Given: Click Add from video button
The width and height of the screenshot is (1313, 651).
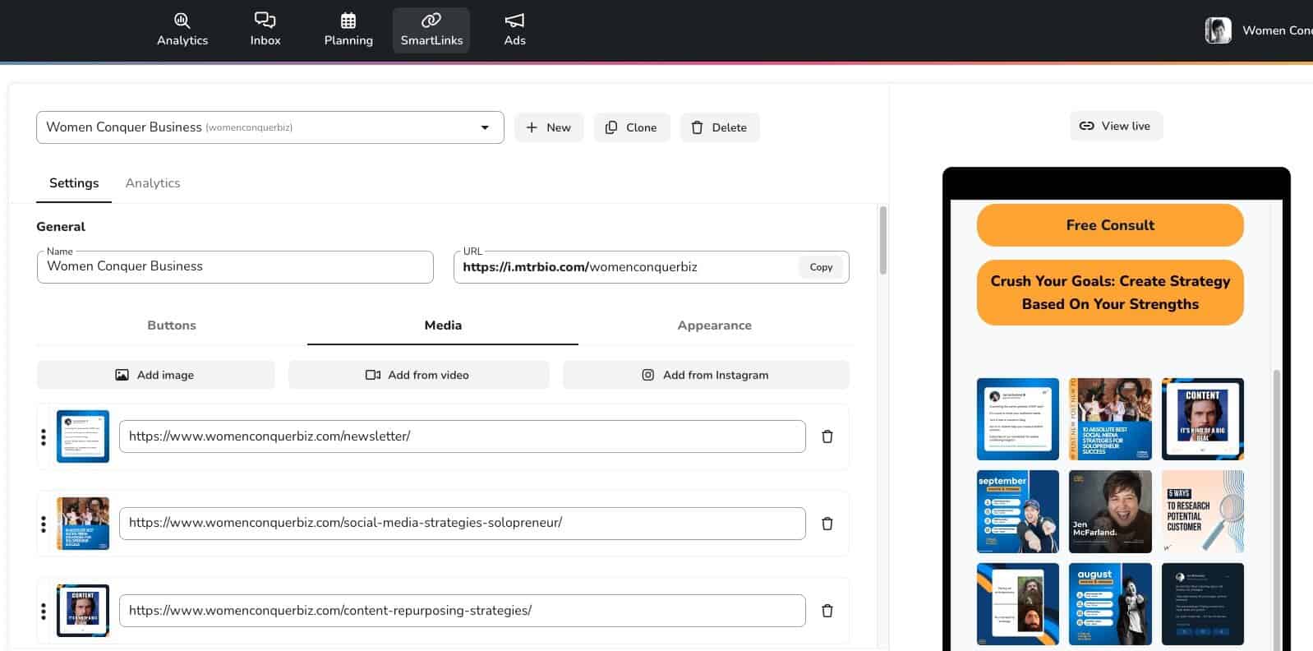Looking at the screenshot, I should [418, 375].
